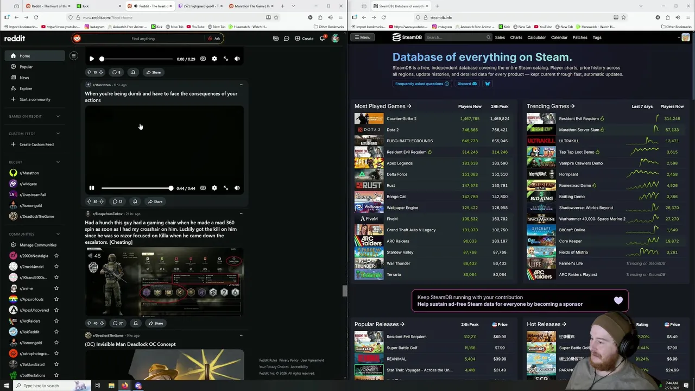Open SteamDB Sales page
Image resolution: width=695 pixels, height=391 pixels.
pyautogui.click(x=500, y=37)
